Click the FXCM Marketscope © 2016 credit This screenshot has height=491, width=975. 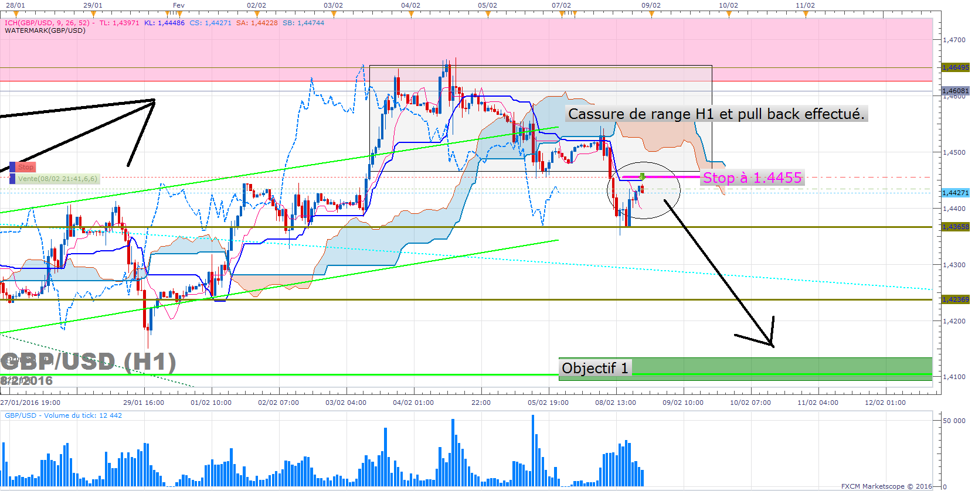[886, 486]
